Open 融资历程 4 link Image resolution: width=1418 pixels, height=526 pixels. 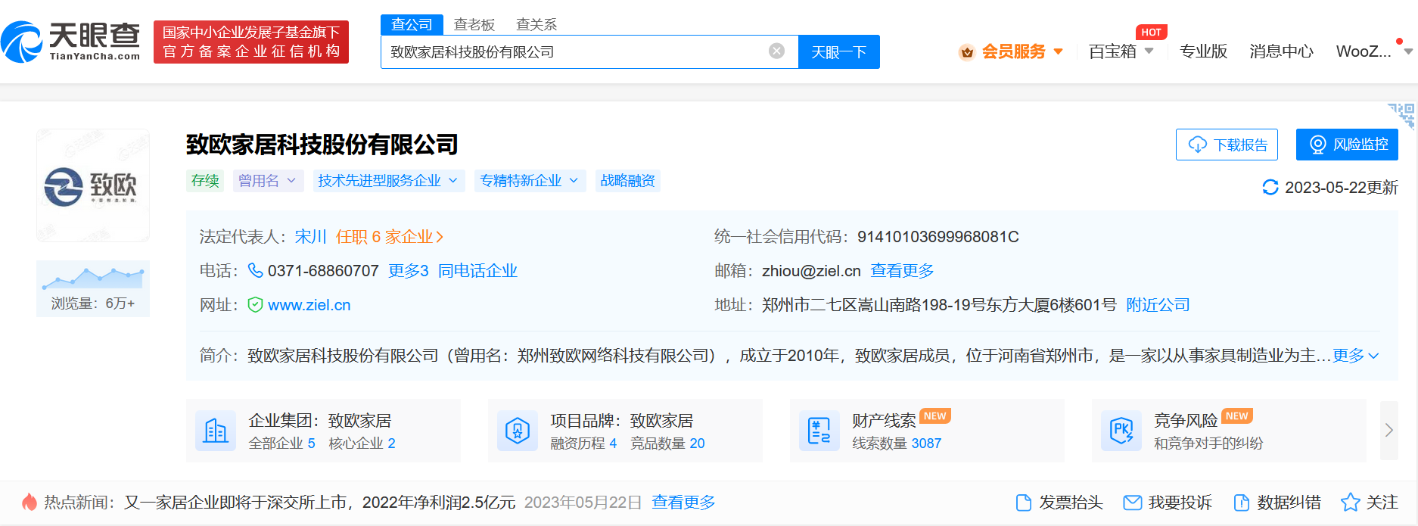(583, 444)
